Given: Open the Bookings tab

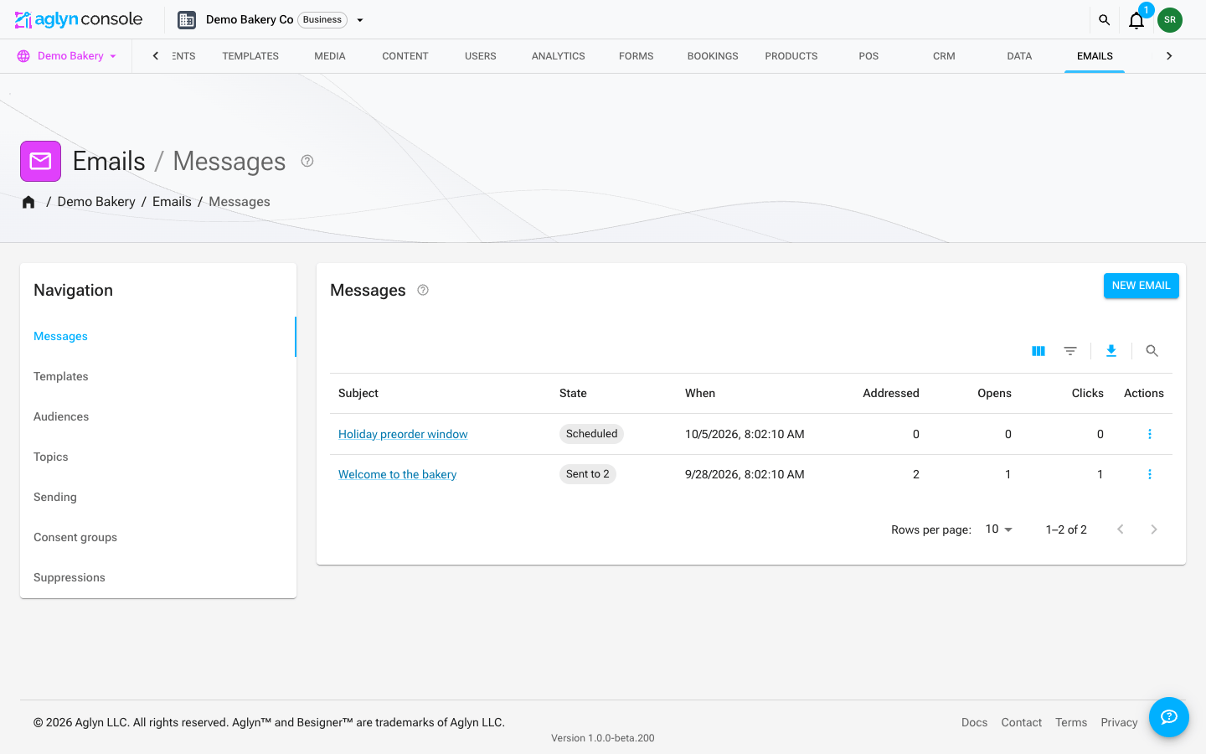Looking at the screenshot, I should click(x=713, y=56).
